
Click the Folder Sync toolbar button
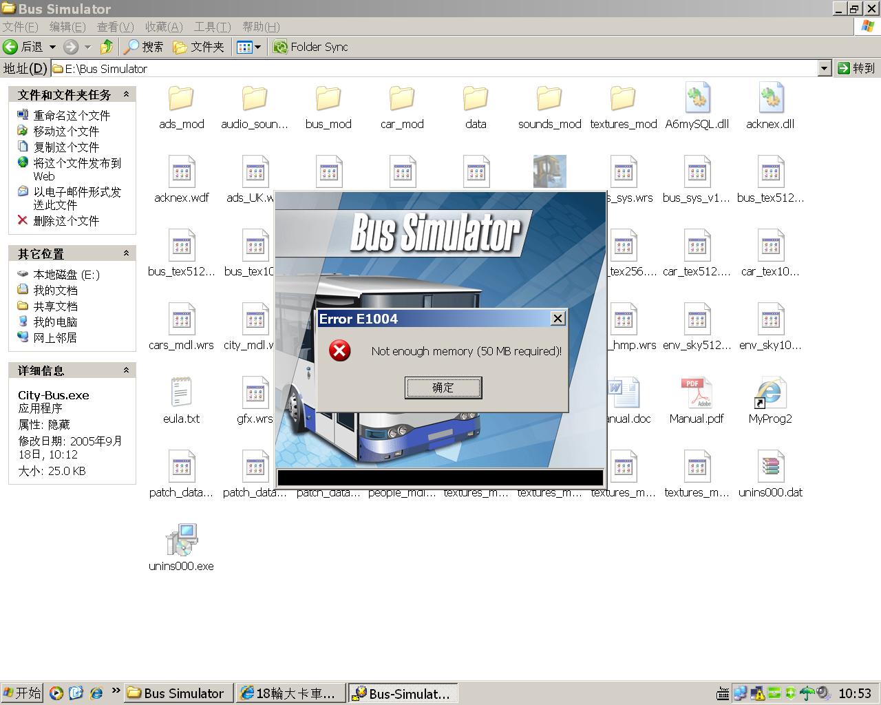pyautogui.click(x=310, y=47)
